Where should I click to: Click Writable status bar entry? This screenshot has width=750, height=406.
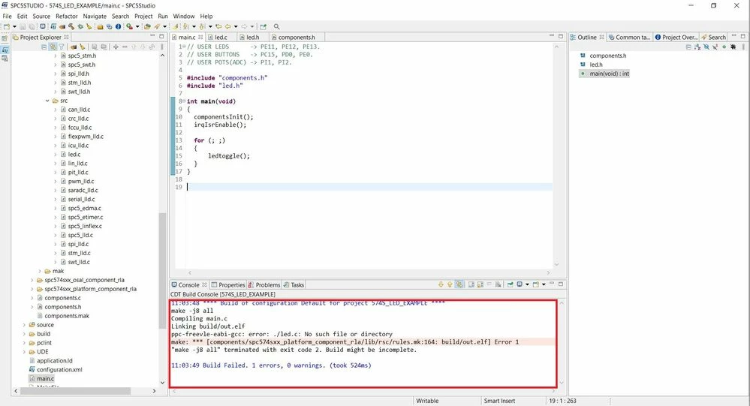(x=427, y=401)
